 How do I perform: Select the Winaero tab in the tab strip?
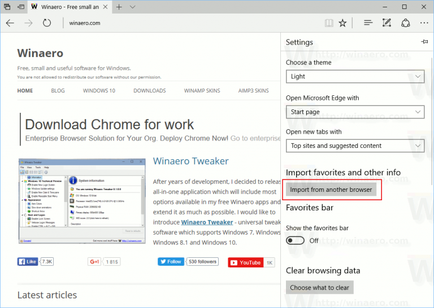coord(69,7)
